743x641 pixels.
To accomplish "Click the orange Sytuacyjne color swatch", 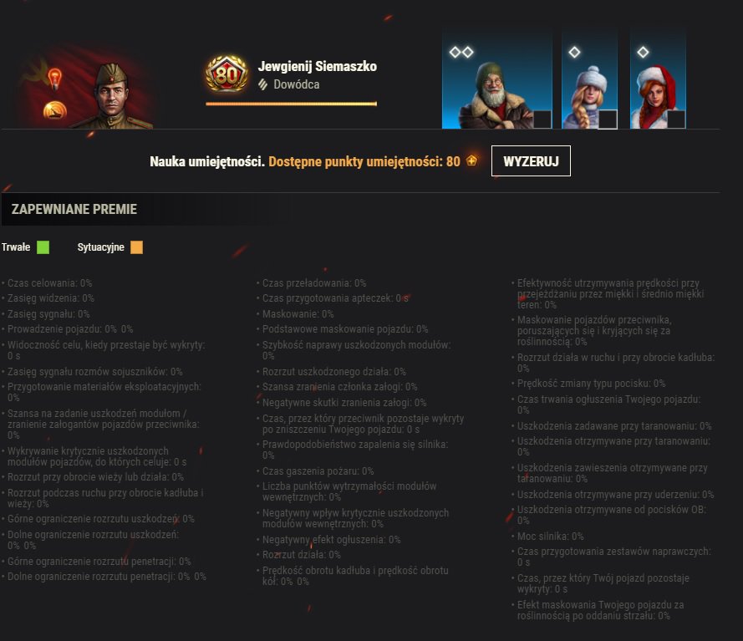I will click(136, 247).
